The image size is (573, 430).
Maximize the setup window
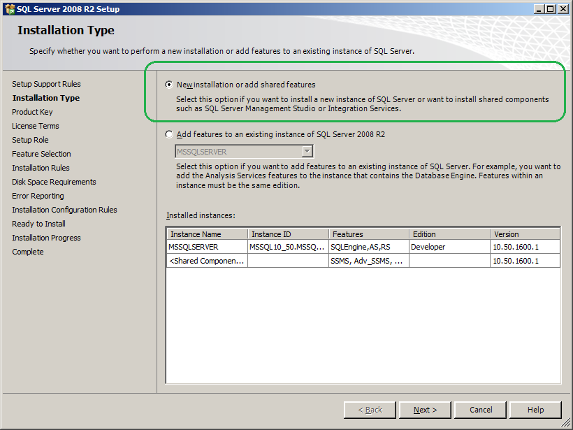(x=551, y=9)
